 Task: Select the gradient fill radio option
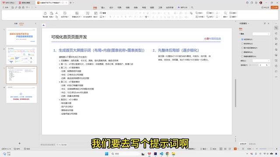tap(242, 44)
